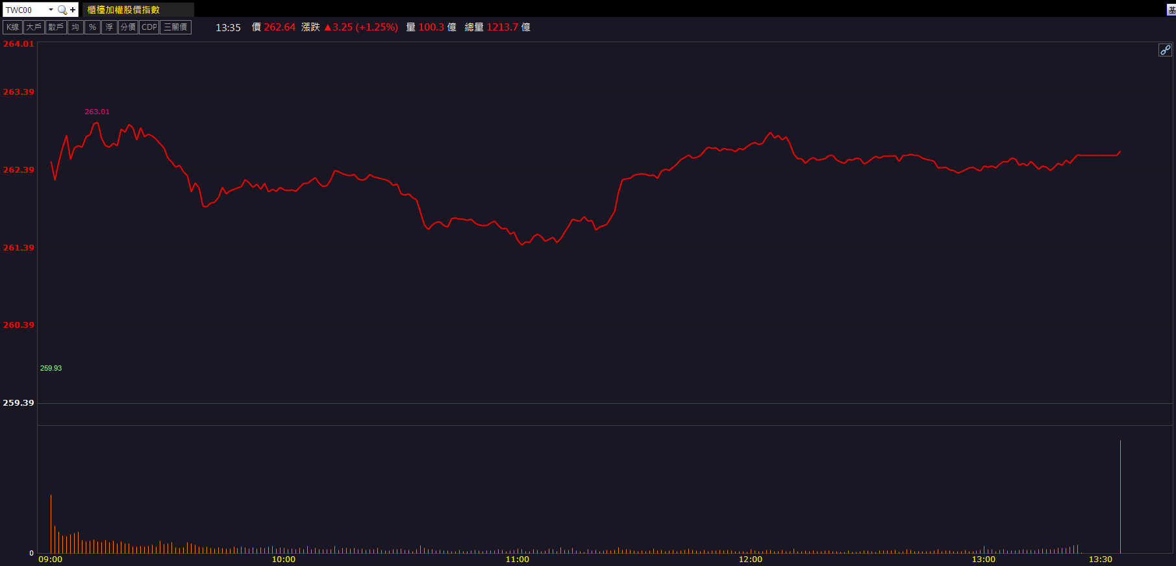Image resolution: width=1176 pixels, height=566 pixels.
Task: Switch to percent scale with % button
Action: pos(92,27)
